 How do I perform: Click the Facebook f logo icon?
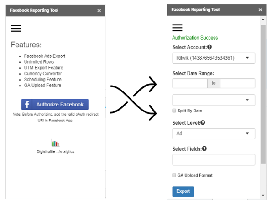(27, 105)
